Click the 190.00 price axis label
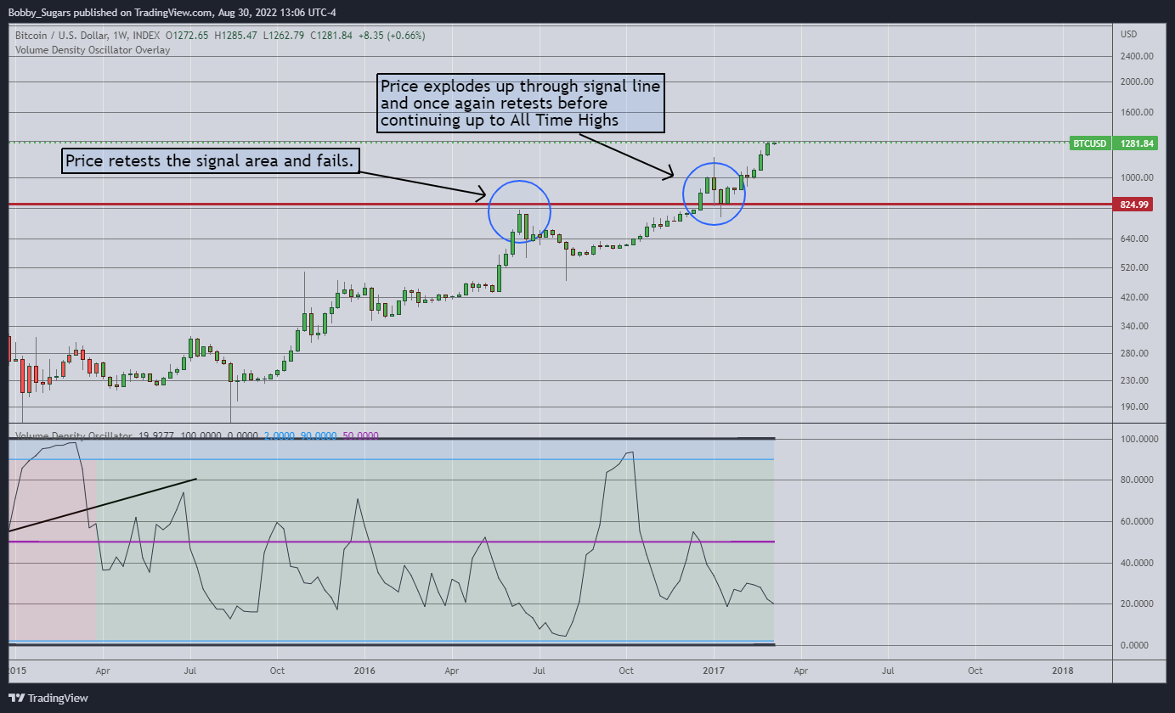This screenshot has width=1175, height=713. coord(1136,407)
